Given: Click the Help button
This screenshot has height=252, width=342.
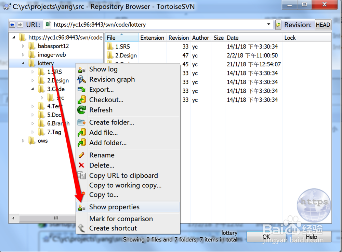Looking at the screenshot, I should (x=312, y=237).
